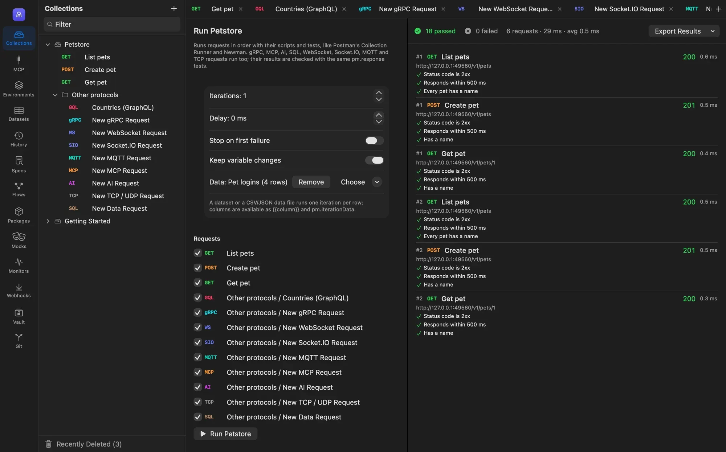Viewport: 726px width, 452px height.
Task: Open the Webhooks sidebar panel
Action: click(x=19, y=291)
